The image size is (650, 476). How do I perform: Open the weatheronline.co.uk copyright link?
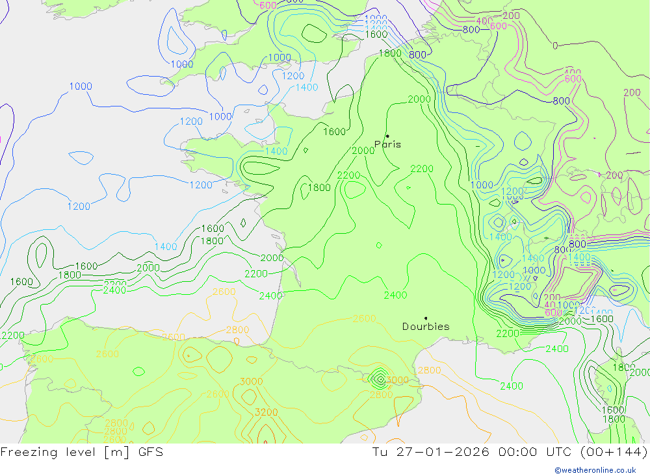point(595,470)
